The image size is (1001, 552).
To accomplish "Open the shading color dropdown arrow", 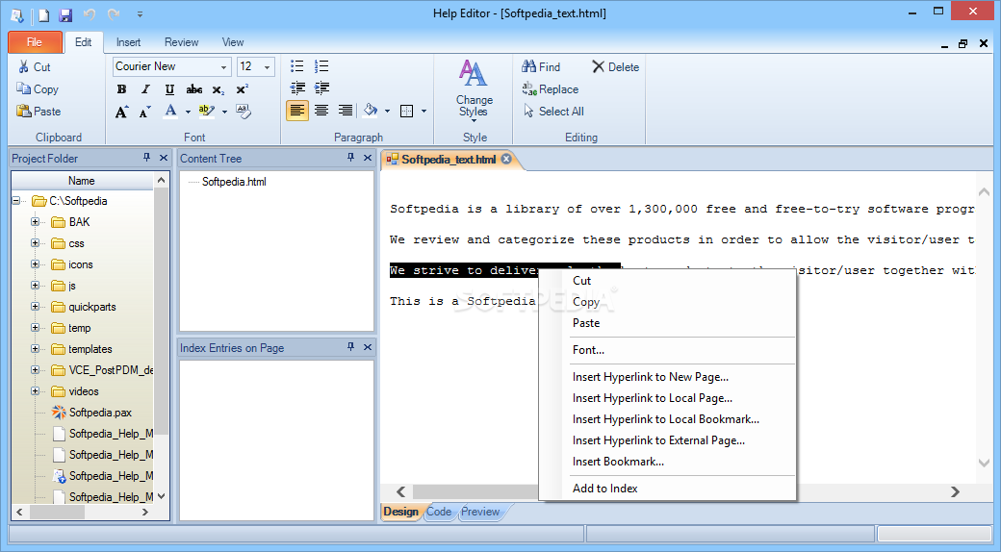I will [x=388, y=112].
